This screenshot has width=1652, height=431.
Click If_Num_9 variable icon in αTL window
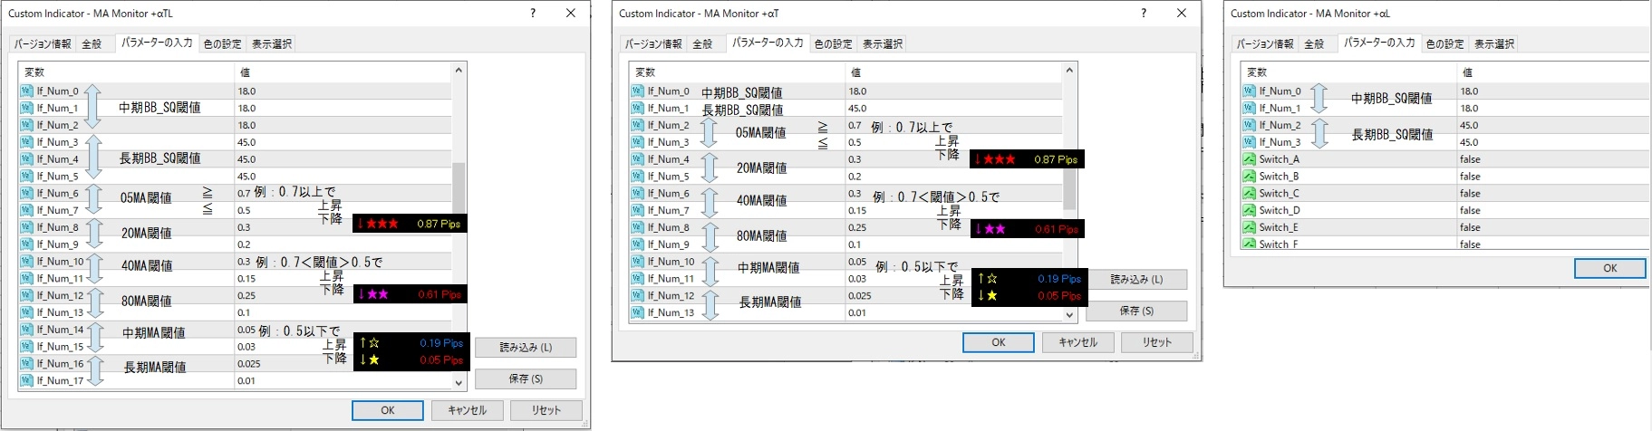point(26,244)
